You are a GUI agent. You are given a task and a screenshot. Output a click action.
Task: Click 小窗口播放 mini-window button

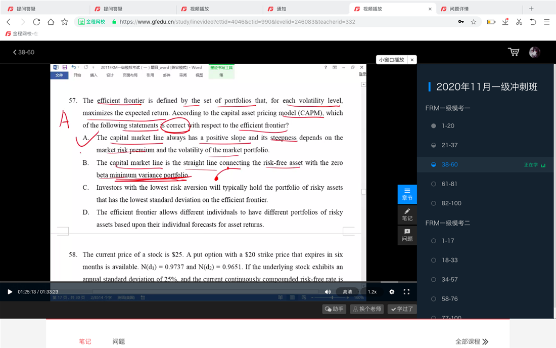click(391, 60)
